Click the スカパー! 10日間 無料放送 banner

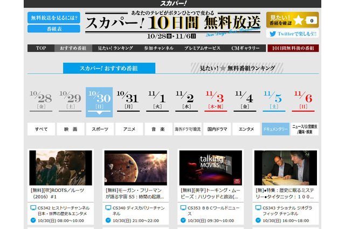coord(172,24)
